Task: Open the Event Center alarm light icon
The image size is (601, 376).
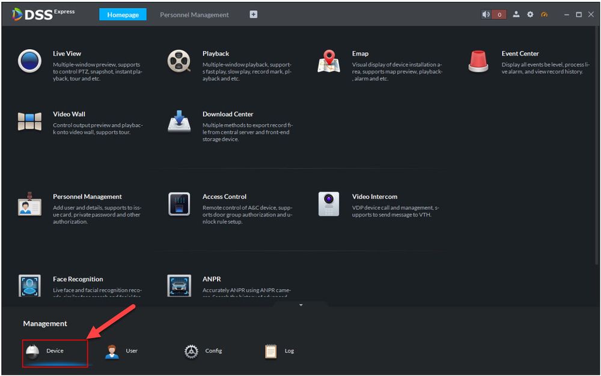Action: pos(478,61)
